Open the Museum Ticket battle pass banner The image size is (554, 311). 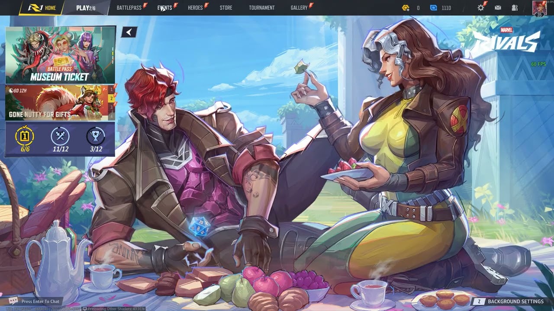[60, 55]
